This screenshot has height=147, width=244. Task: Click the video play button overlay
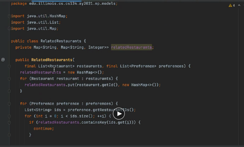pos(119,114)
